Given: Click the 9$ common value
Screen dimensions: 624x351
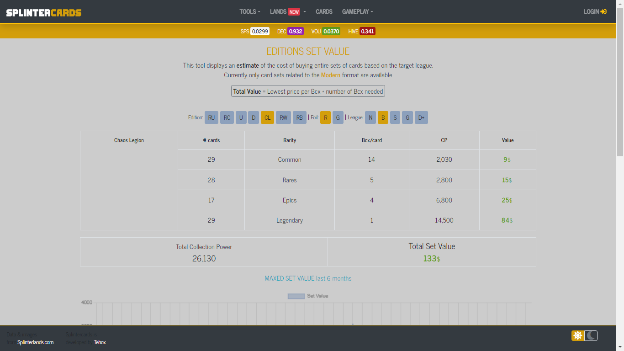Looking at the screenshot, I should [x=507, y=160].
